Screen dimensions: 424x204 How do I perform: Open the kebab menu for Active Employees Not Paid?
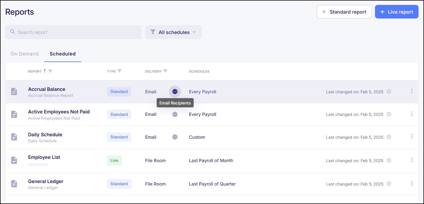pos(412,114)
